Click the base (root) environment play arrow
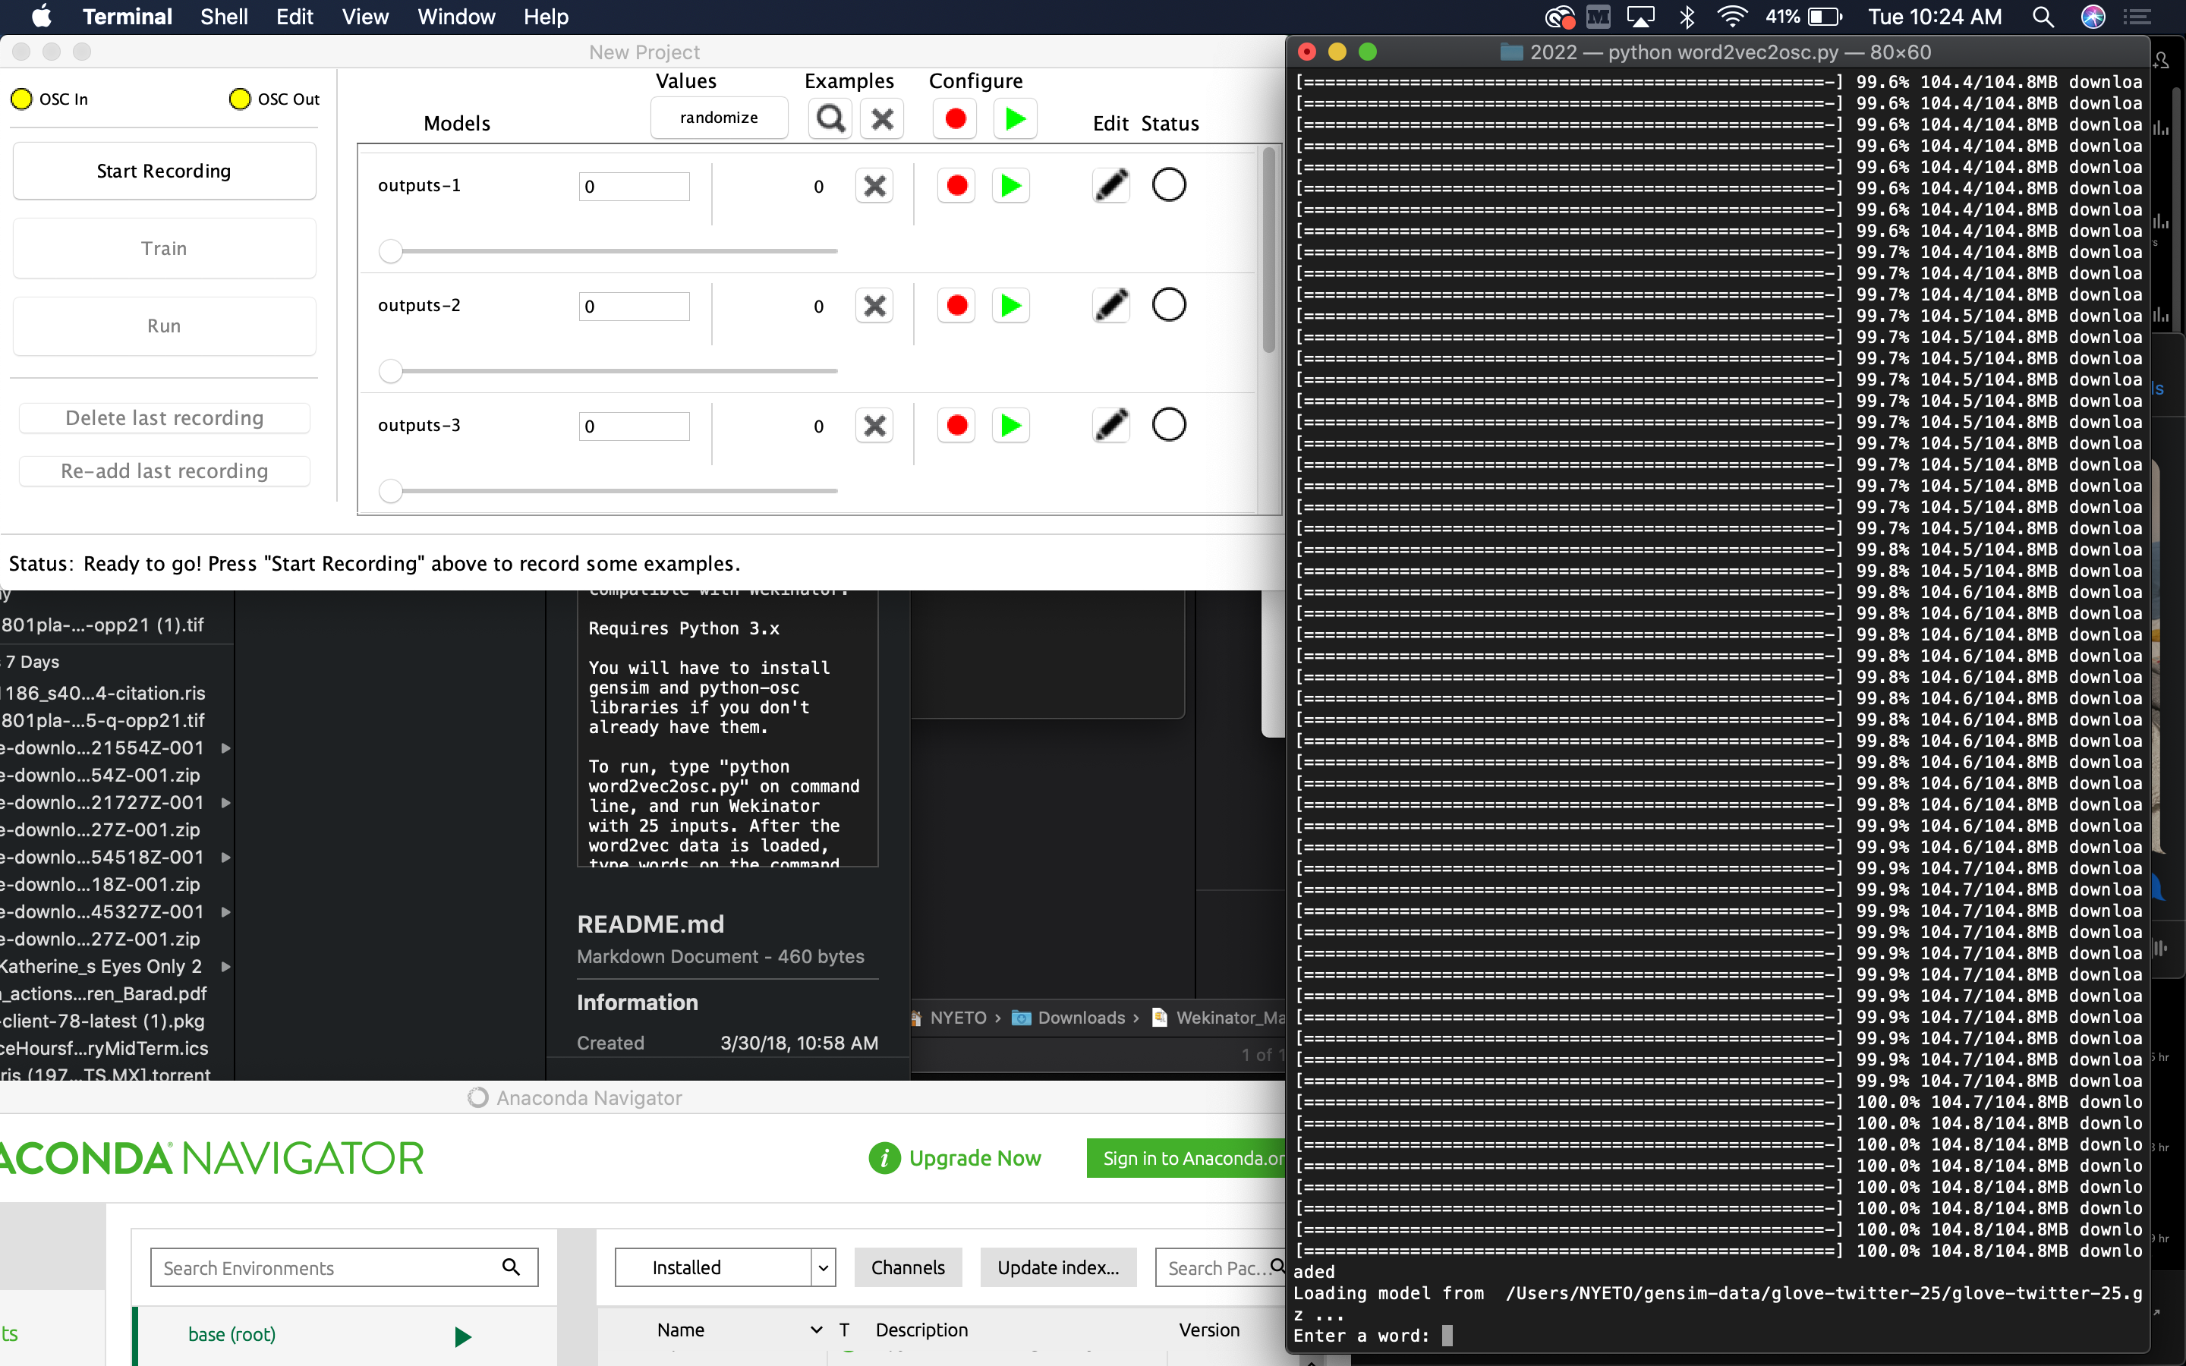This screenshot has height=1366, width=2186. 462,1336
